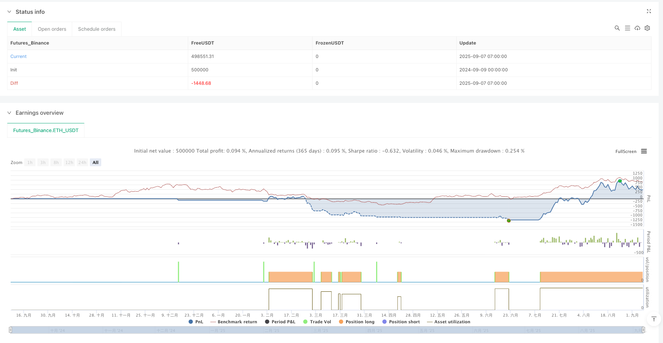Collapse the Status info section
663x343 pixels.
[x=9, y=12]
